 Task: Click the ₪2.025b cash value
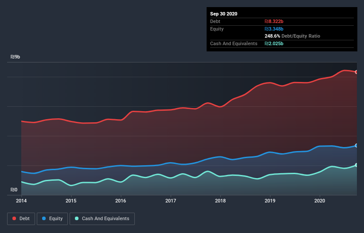(274, 43)
